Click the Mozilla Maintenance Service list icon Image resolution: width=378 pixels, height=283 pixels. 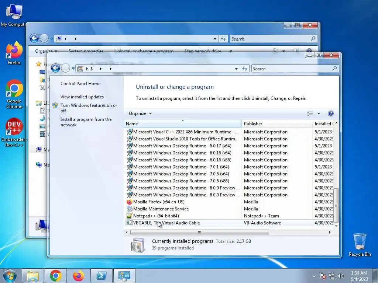point(130,209)
